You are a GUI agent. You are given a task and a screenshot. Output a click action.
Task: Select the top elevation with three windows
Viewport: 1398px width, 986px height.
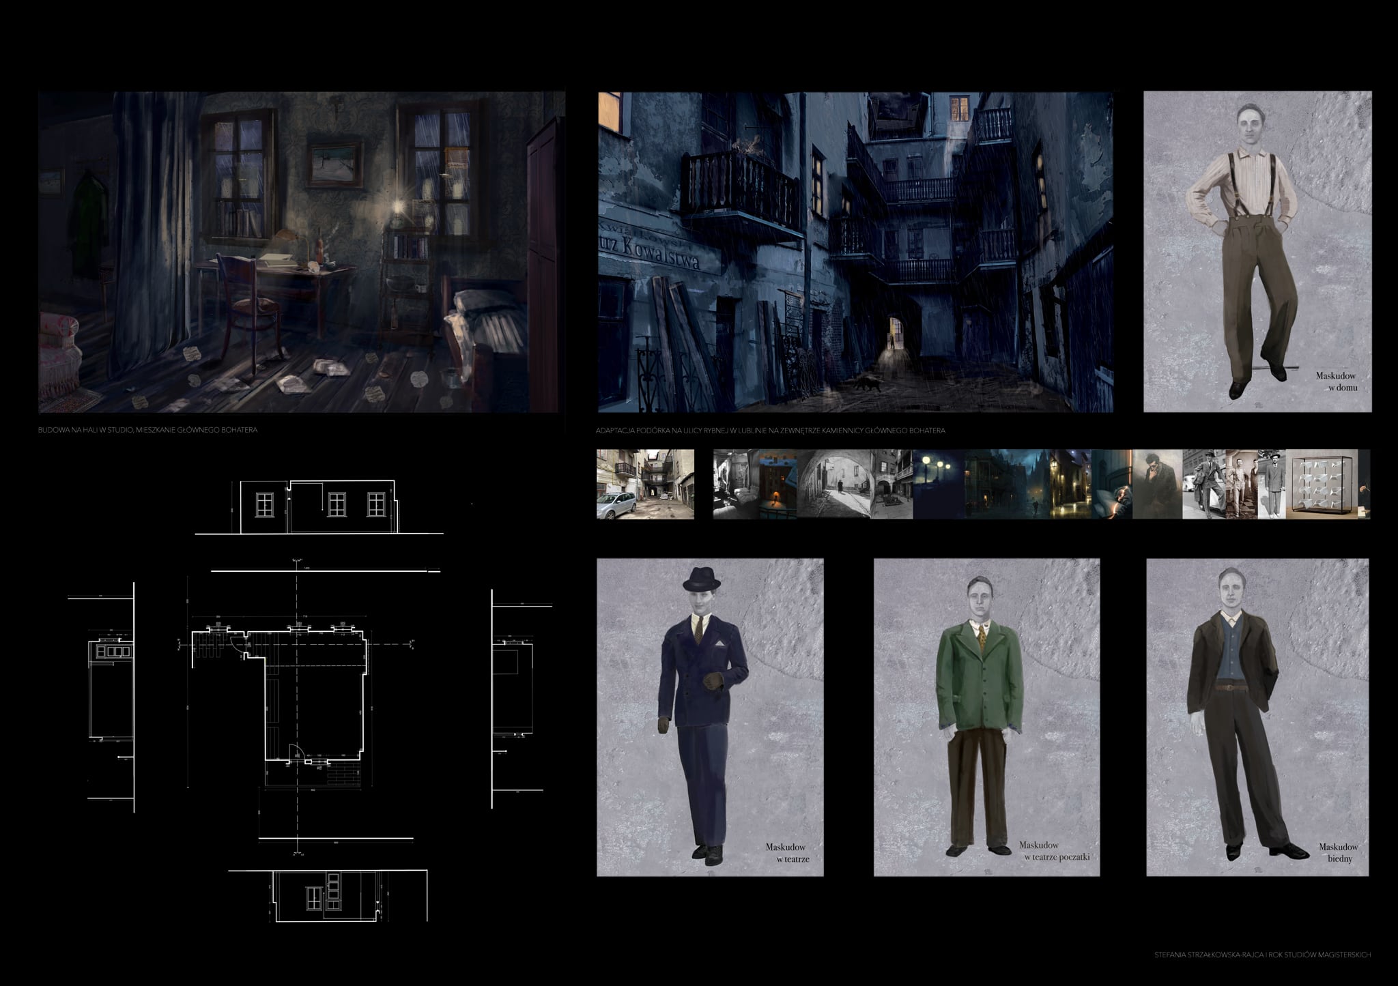coord(319,506)
